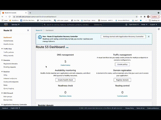Click the Create policy button
Screen dimensions: 161x120
tap(122, 64)
